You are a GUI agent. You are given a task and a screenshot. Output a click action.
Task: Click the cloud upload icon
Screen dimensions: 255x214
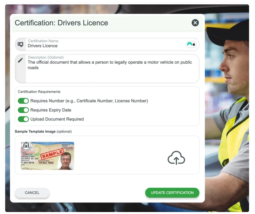(x=176, y=158)
